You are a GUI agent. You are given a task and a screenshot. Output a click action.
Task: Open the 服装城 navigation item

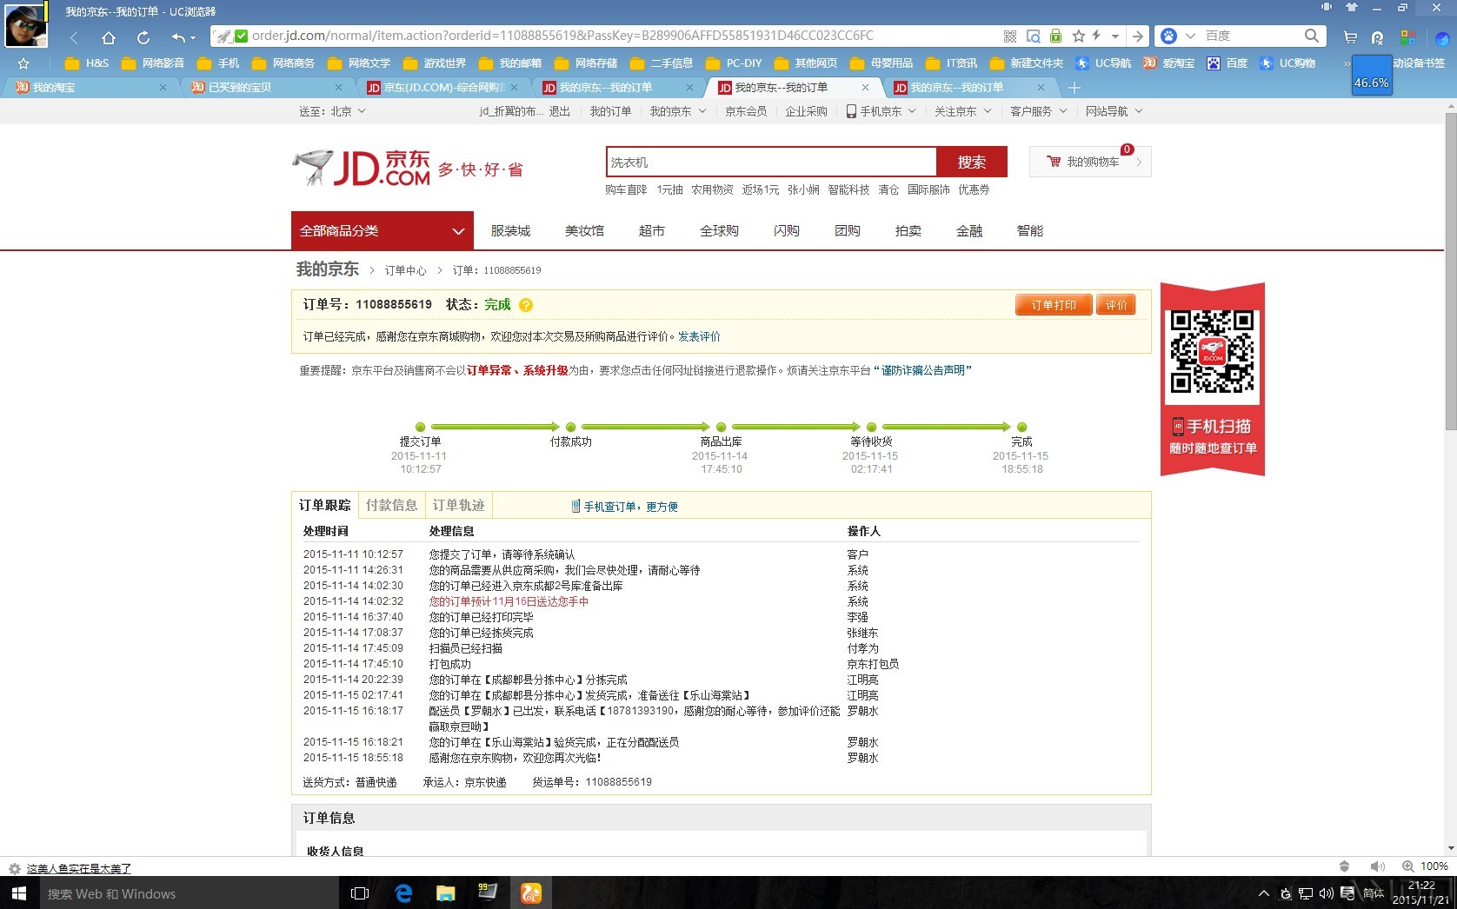click(x=510, y=230)
